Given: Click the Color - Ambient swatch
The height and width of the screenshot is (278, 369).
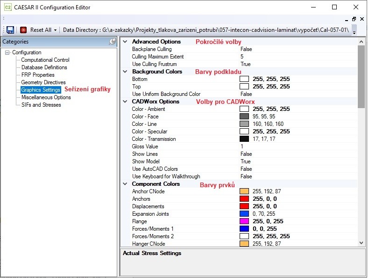Looking at the screenshot, I should [244, 109].
